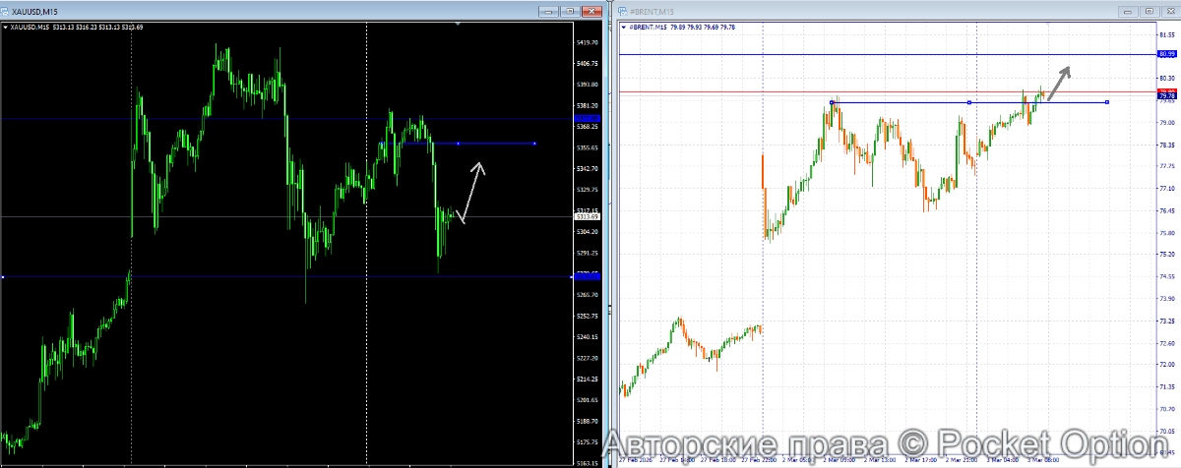Maximize the #BRENT chart window
Image resolution: width=1181 pixels, height=468 pixels.
1147,11
